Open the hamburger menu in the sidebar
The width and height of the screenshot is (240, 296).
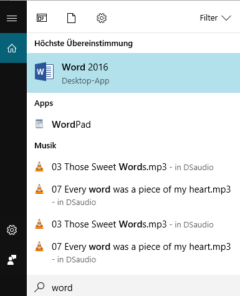click(12, 18)
